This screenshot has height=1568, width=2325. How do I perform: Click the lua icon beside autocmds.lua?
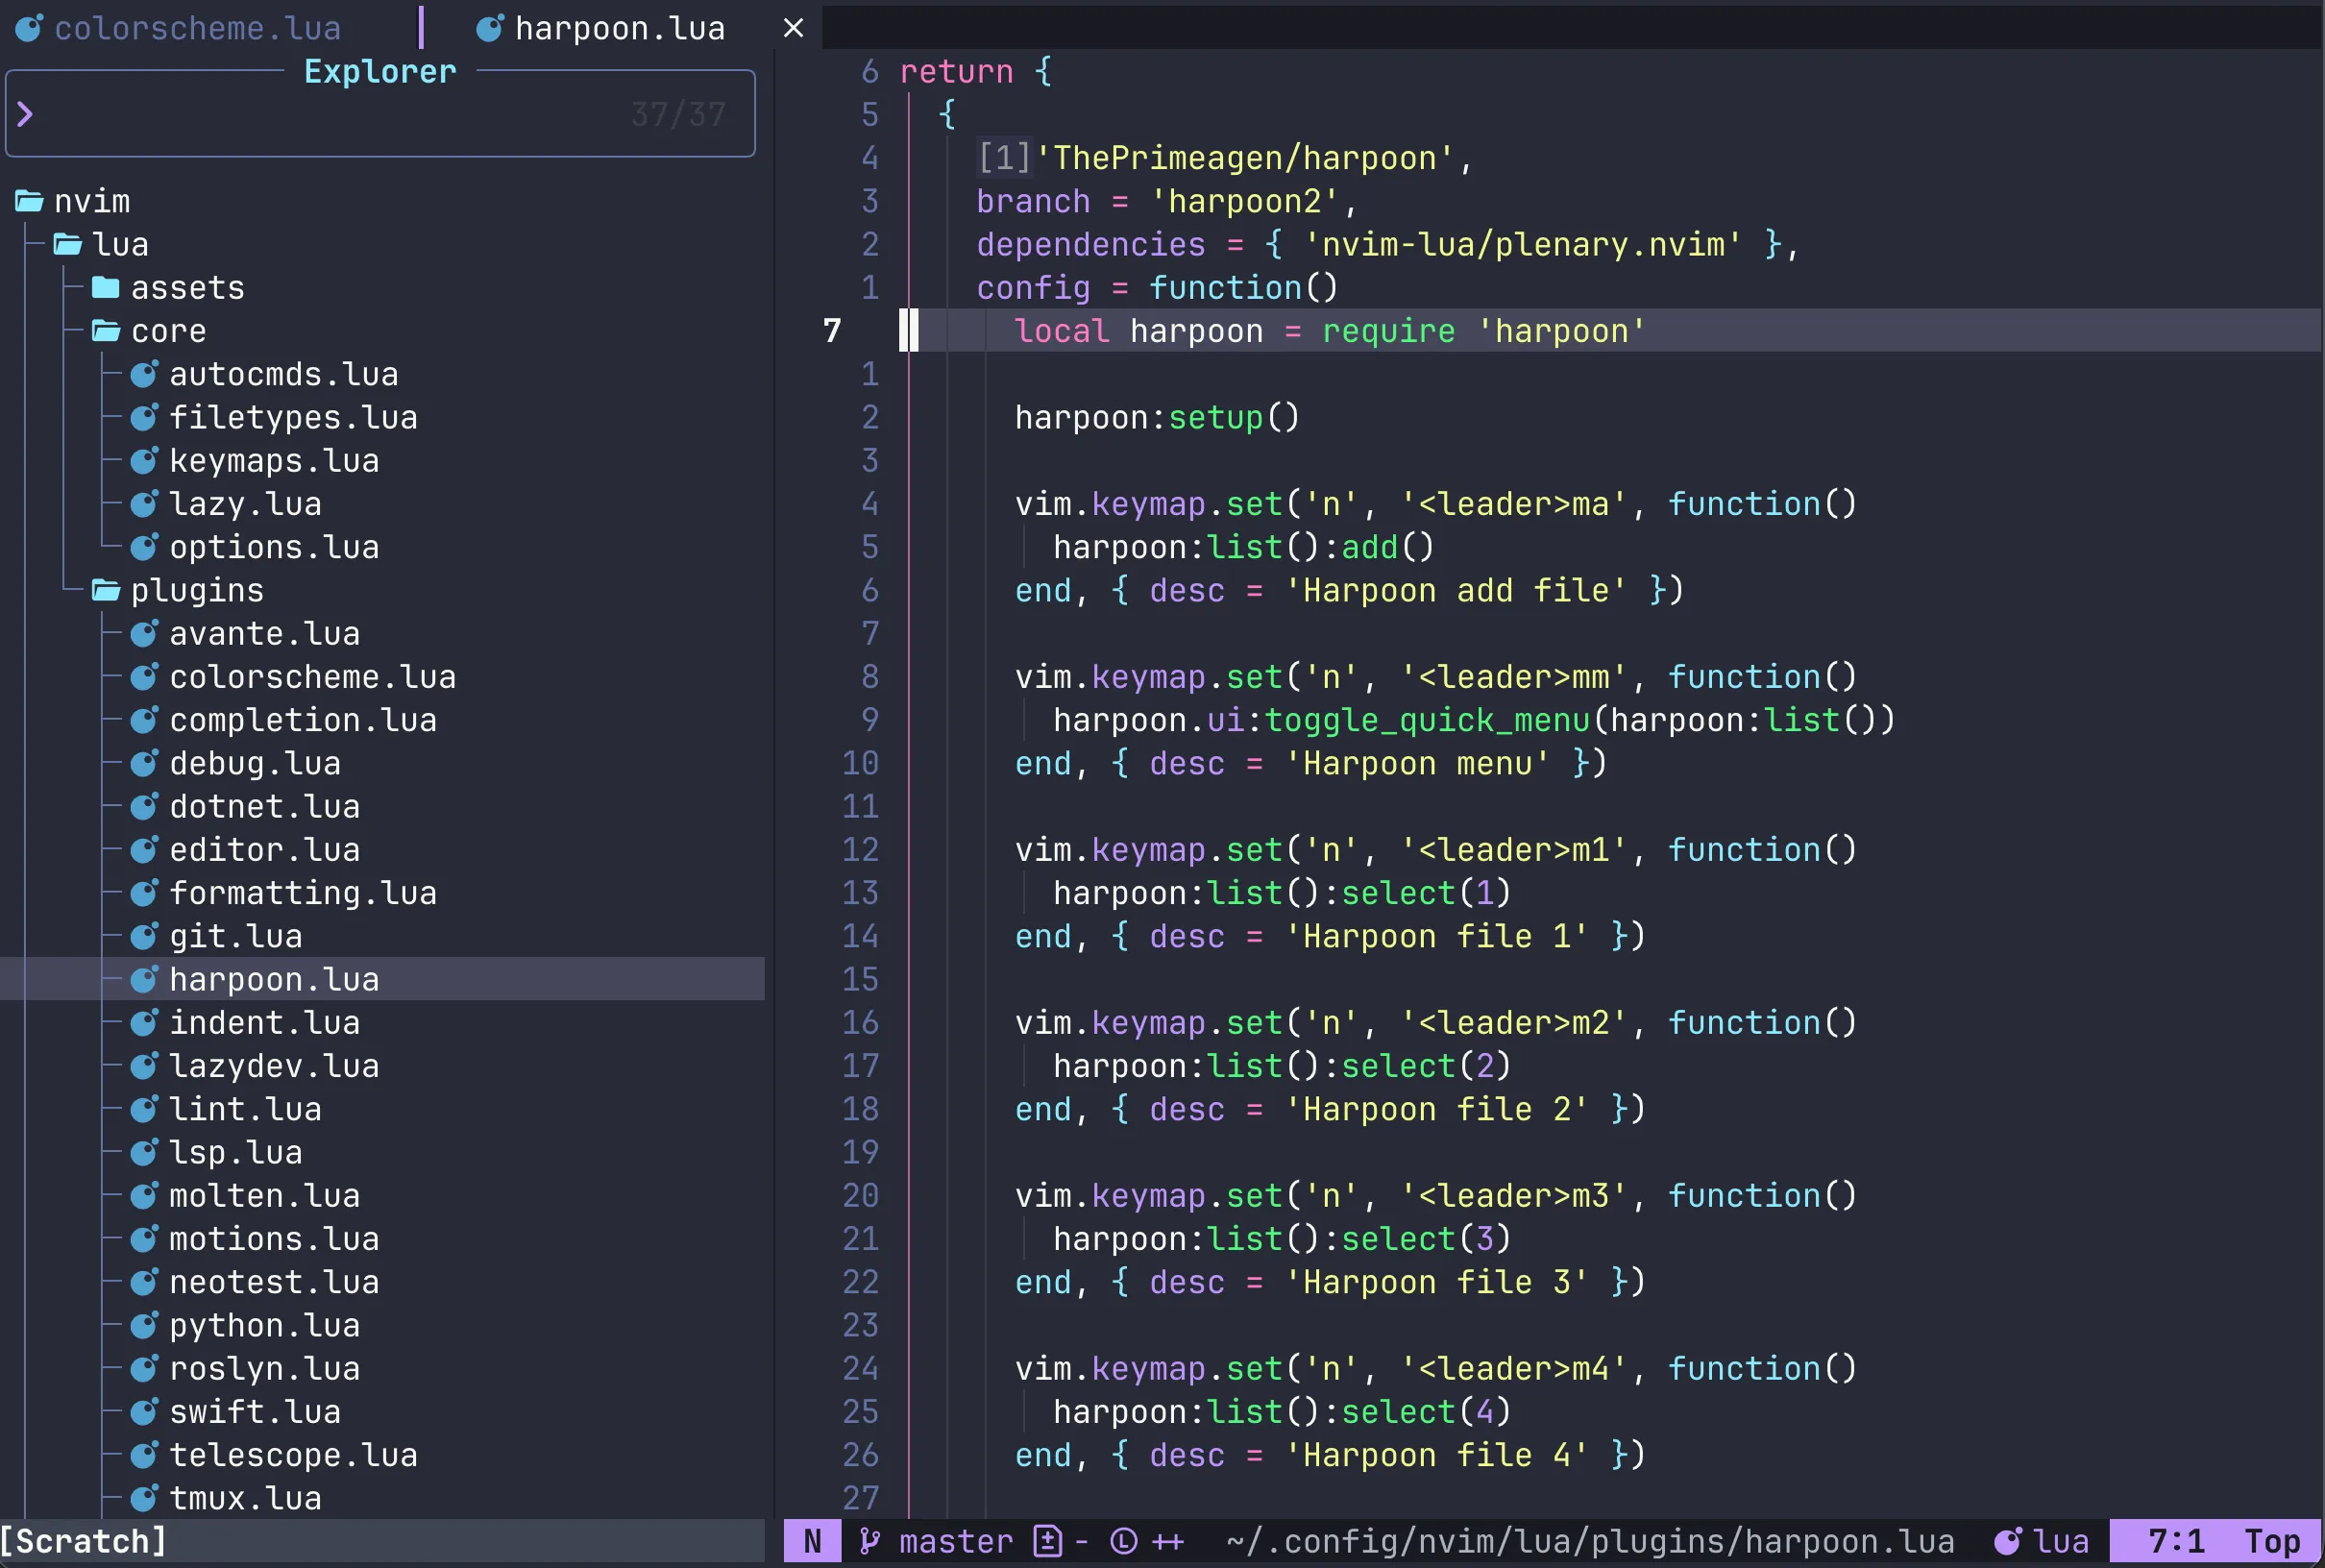pos(144,374)
